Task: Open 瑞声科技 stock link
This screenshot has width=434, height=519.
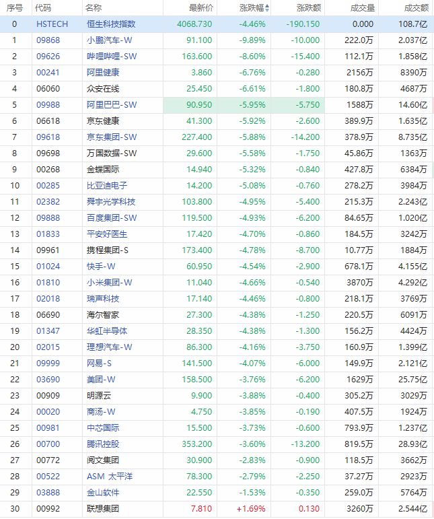Action: 103,299
